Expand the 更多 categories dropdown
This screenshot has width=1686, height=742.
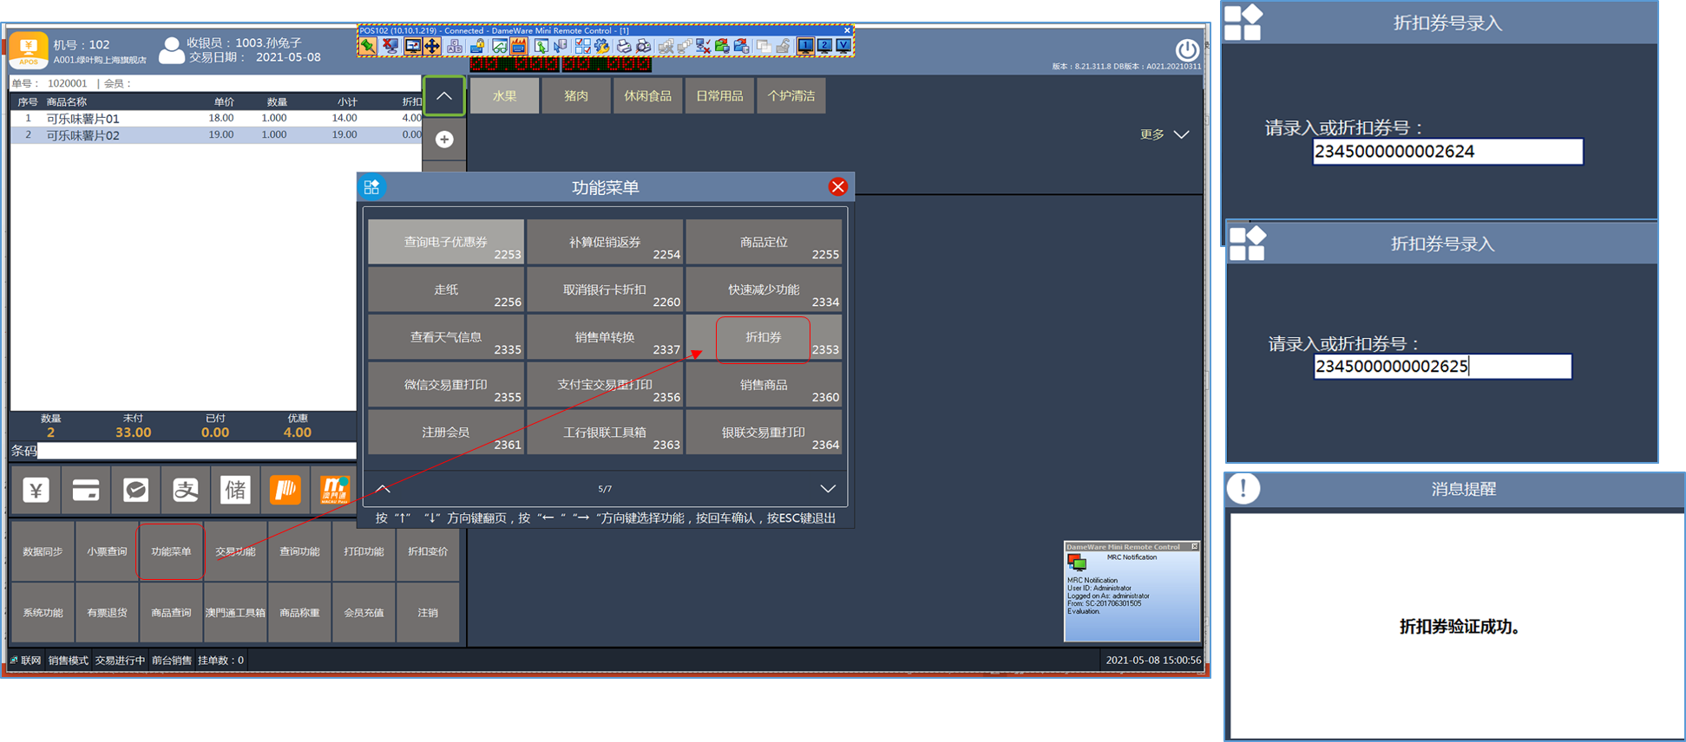point(1164,134)
